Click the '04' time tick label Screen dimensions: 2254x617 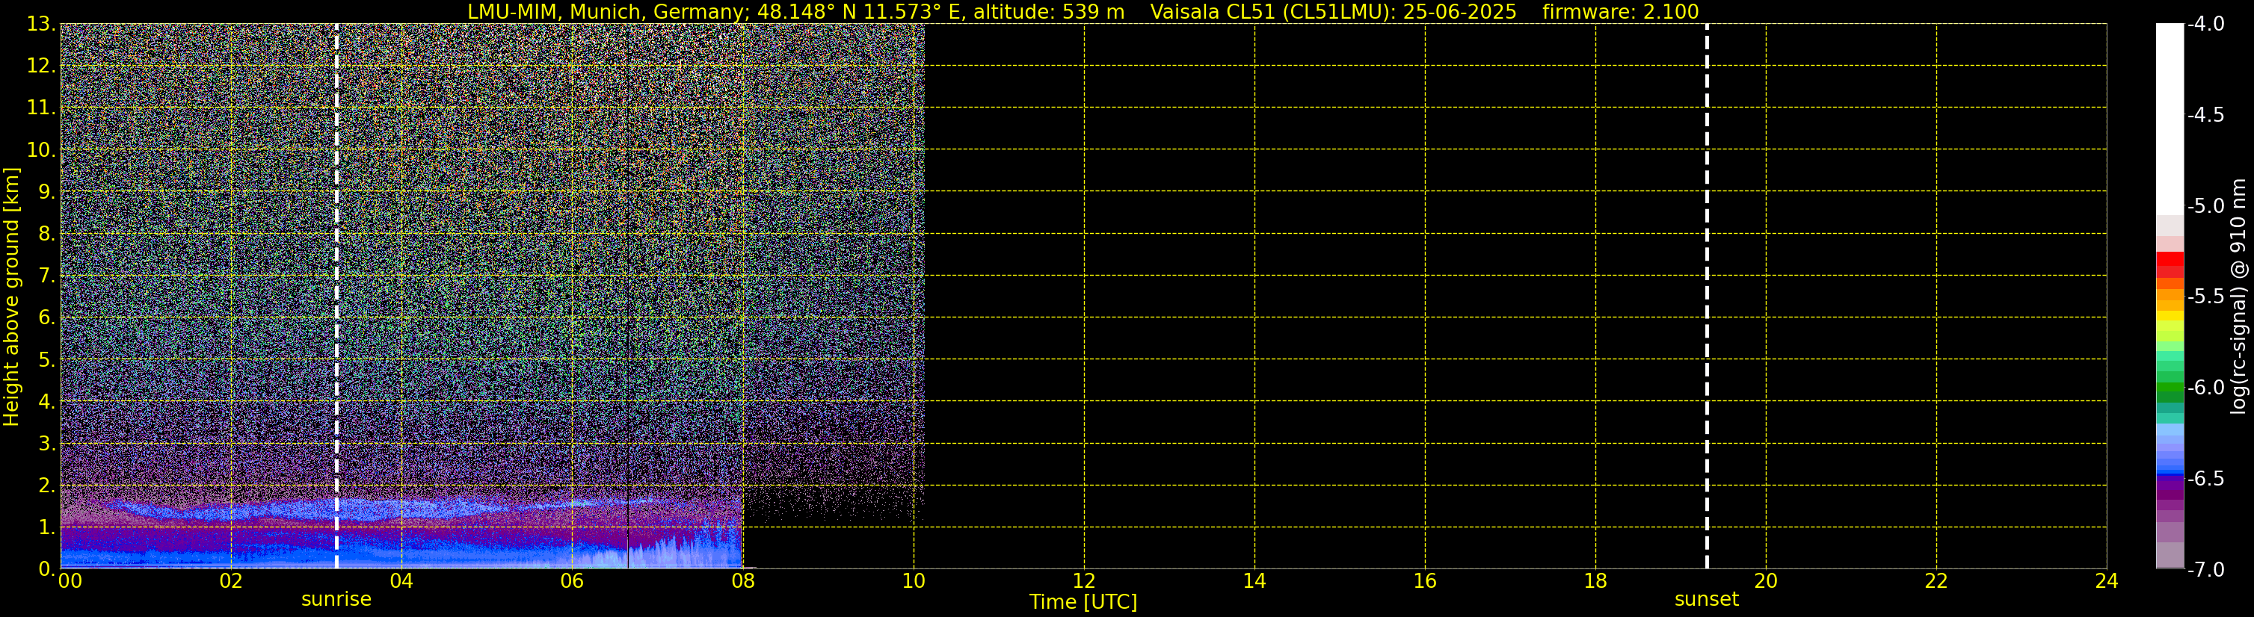(401, 581)
